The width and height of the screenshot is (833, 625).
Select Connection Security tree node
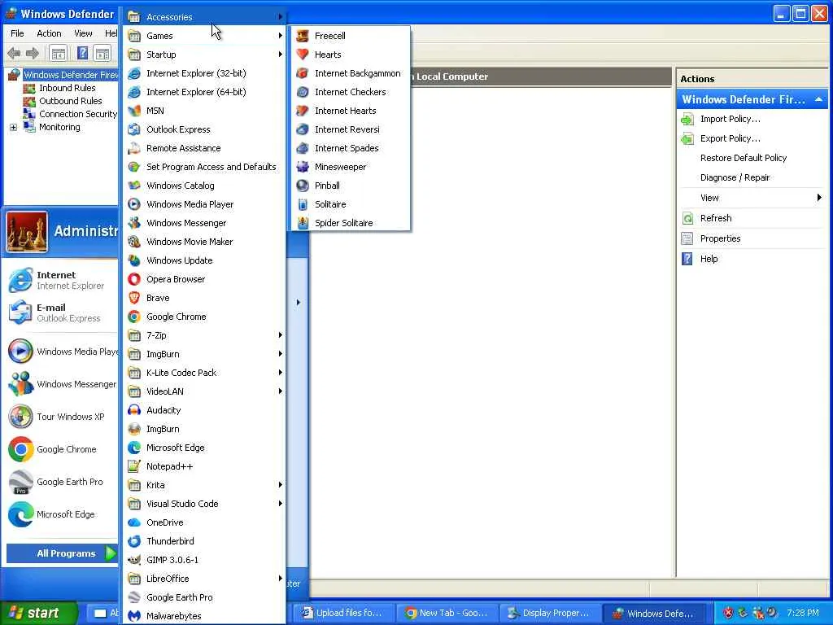click(77, 114)
